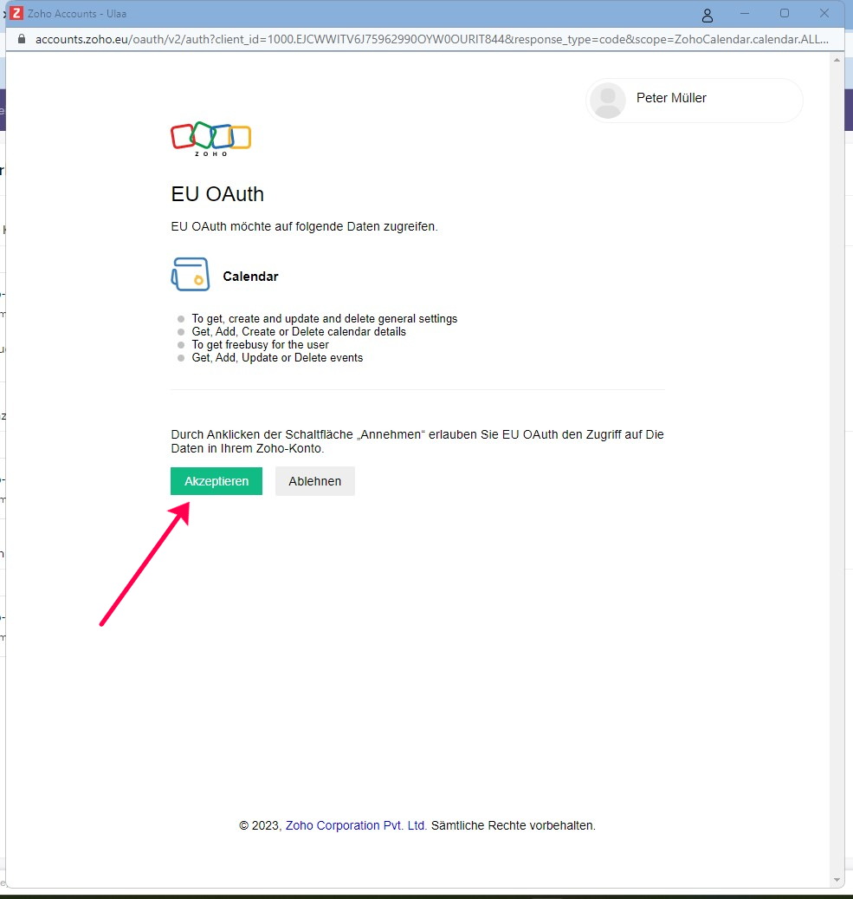Screen dimensions: 853x899
Task: Click the green Akzeptieren button
Action: coord(216,481)
